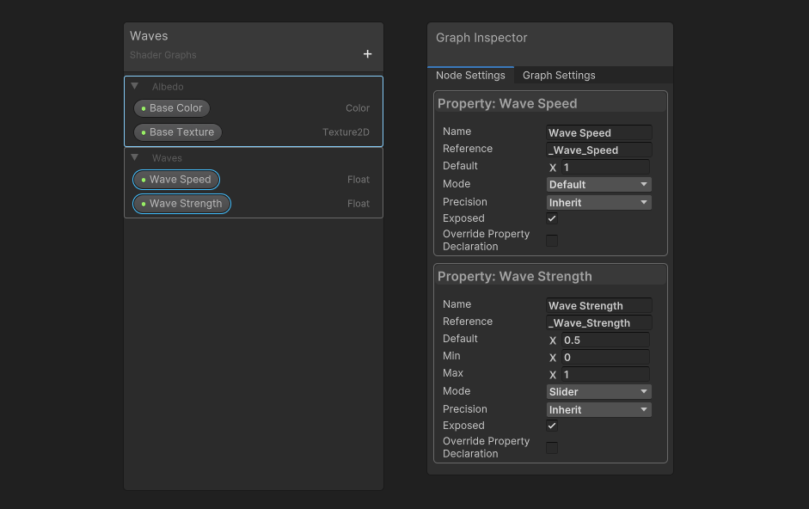809x509 pixels.
Task: Edit the Reference field showing _Wave_Speed
Action: point(598,150)
